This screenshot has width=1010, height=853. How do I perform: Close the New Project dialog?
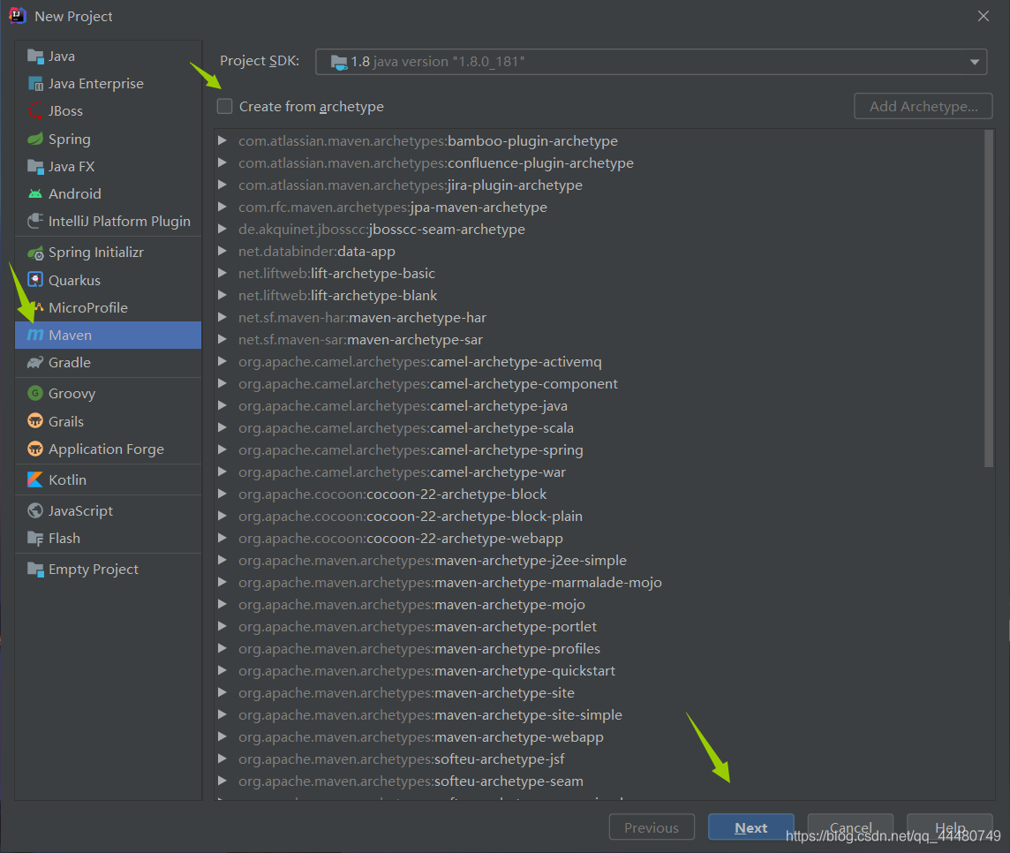983,16
